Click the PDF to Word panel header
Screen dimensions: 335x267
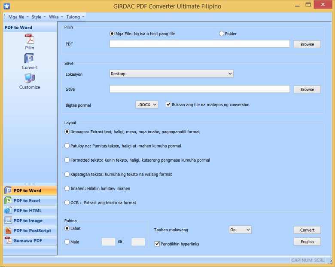30,28
